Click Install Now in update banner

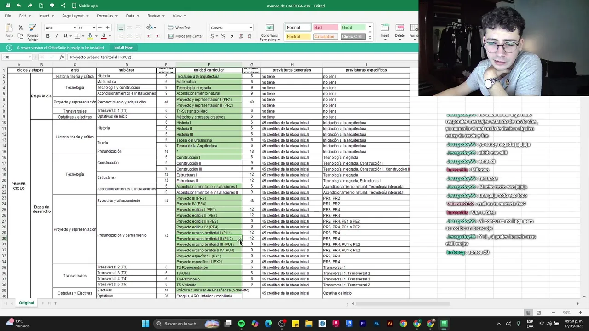point(123,47)
